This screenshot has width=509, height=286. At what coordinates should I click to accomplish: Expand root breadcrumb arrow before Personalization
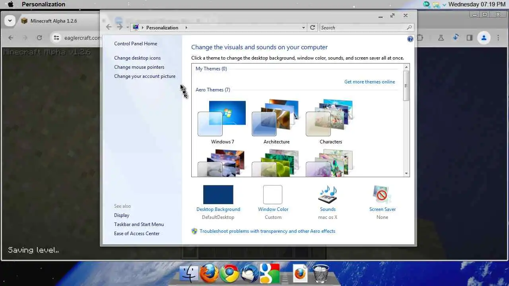click(x=143, y=27)
